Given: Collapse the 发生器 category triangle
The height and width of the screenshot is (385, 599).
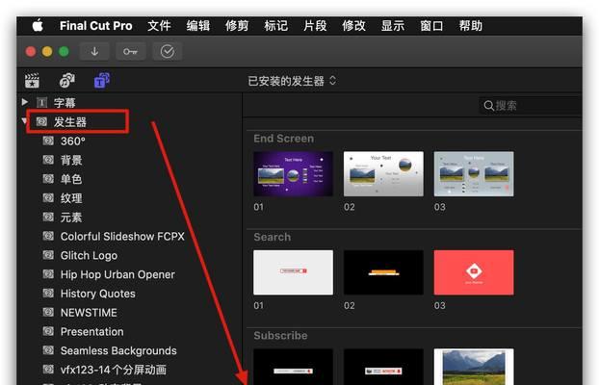Looking at the screenshot, I should pos(25,121).
